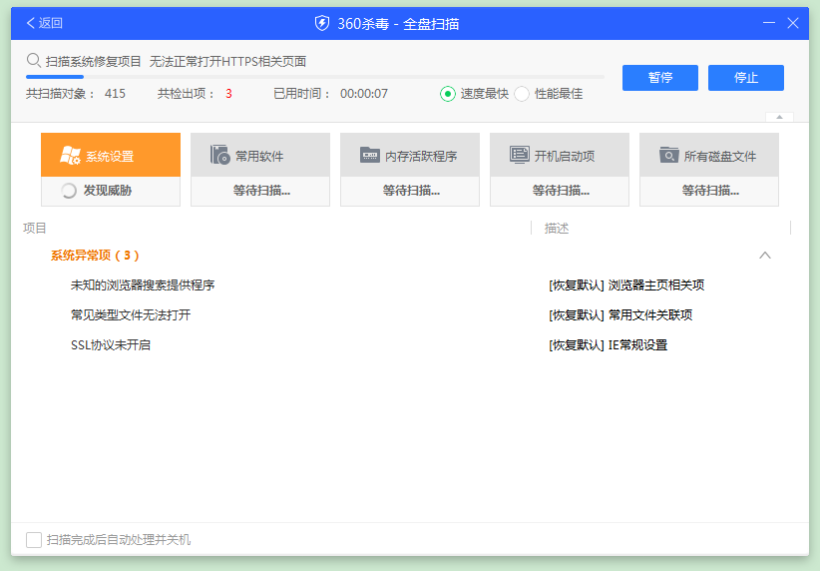Click the 开机启动项 startup icon

point(519,155)
